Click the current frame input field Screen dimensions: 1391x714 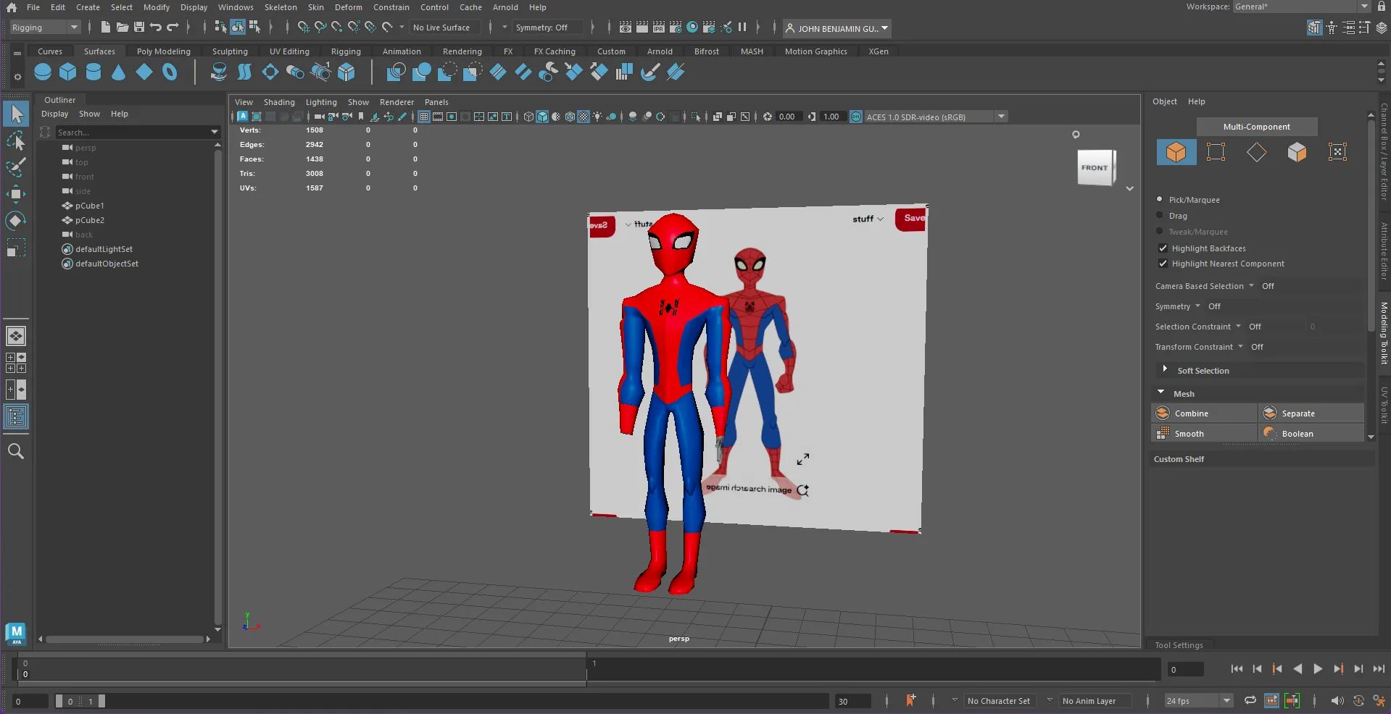click(1185, 669)
